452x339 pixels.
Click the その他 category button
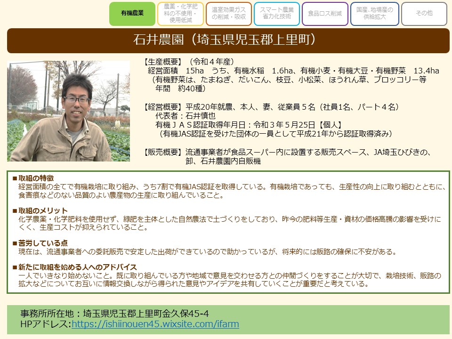click(x=424, y=14)
